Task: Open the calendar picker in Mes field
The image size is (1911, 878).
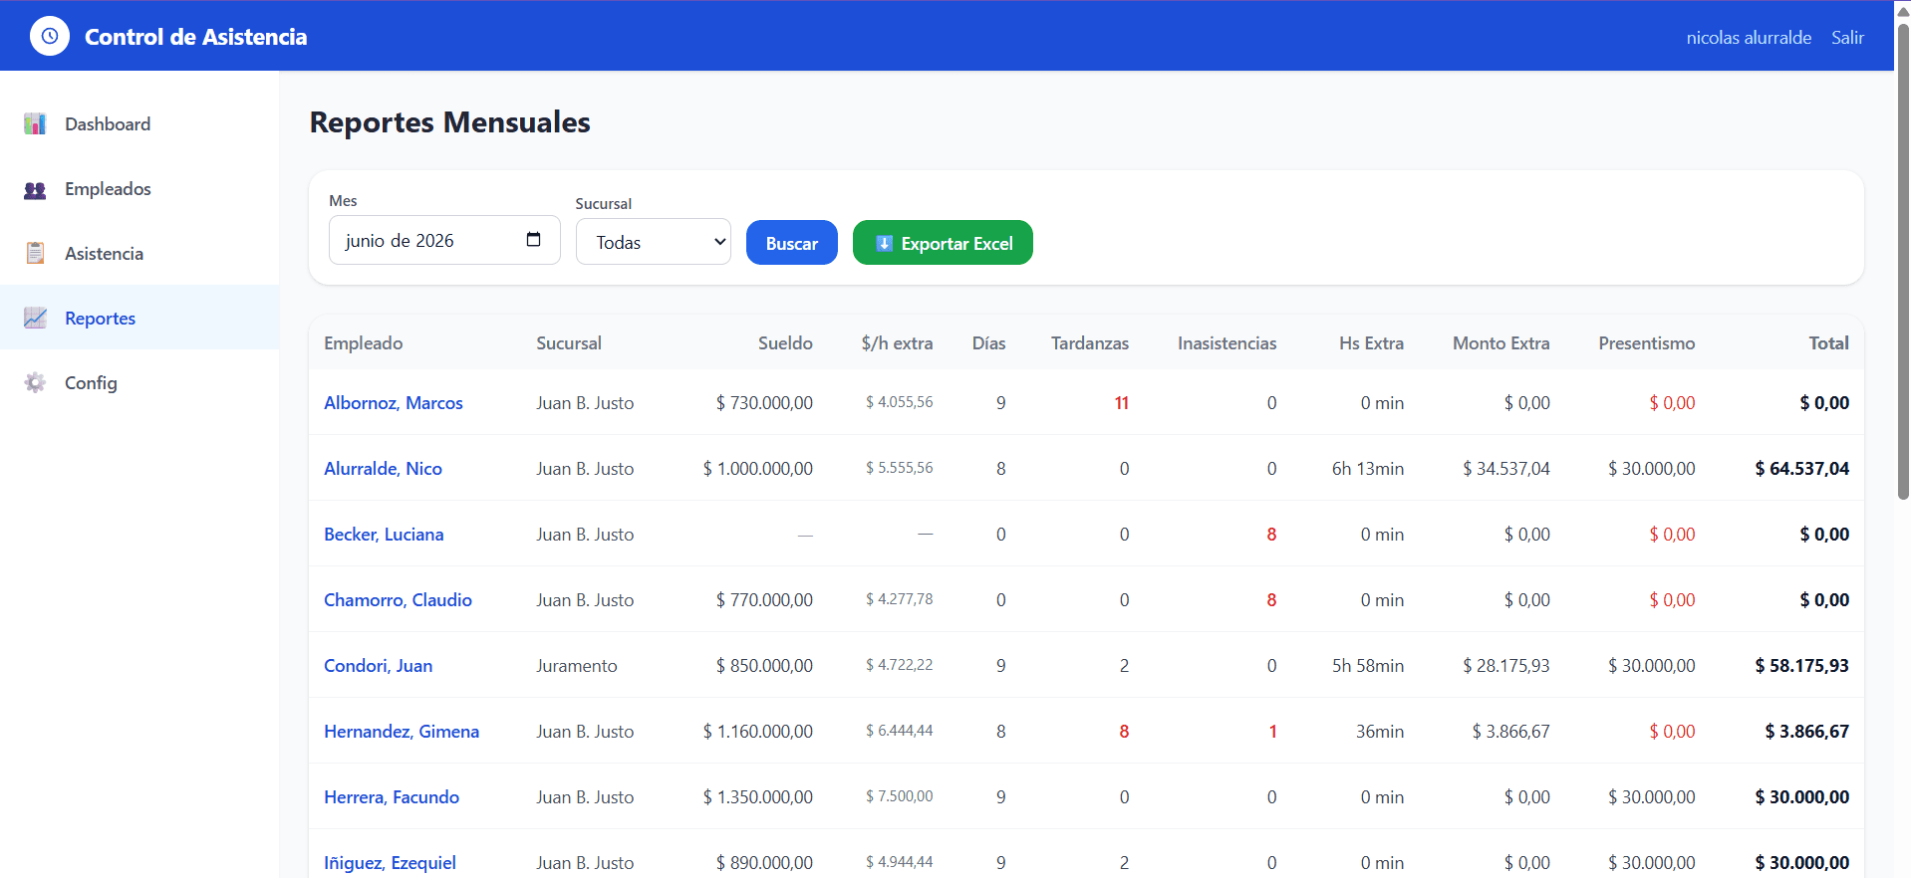Action: tap(533, 240)
